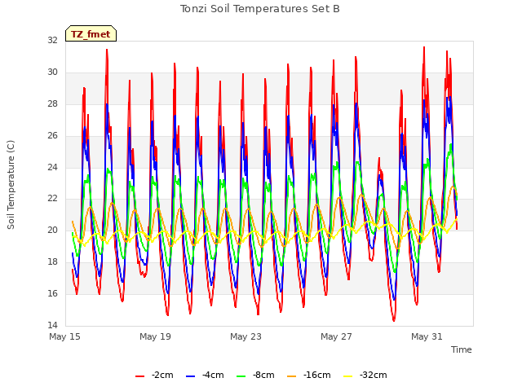Click the May 23 x-axis tick label
Screen dimensions: 522x391
[x=246, y=336]
